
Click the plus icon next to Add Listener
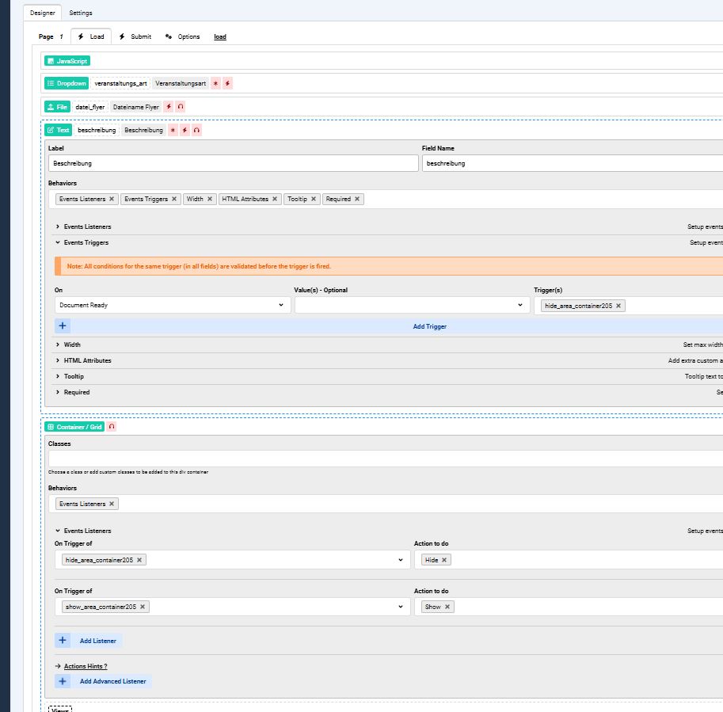point(63,641)
